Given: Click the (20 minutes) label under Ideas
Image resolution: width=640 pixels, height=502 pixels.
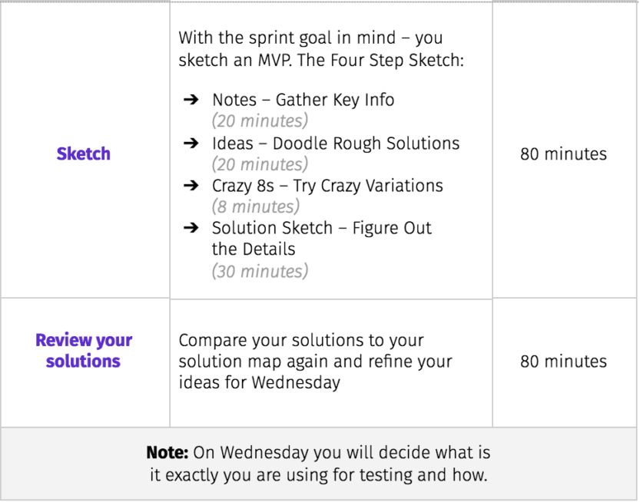Looking at the screenshot, I should point(260,164).
